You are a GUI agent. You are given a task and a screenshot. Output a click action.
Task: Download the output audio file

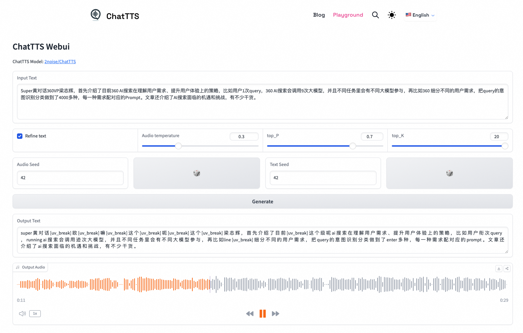pos(499,269)
